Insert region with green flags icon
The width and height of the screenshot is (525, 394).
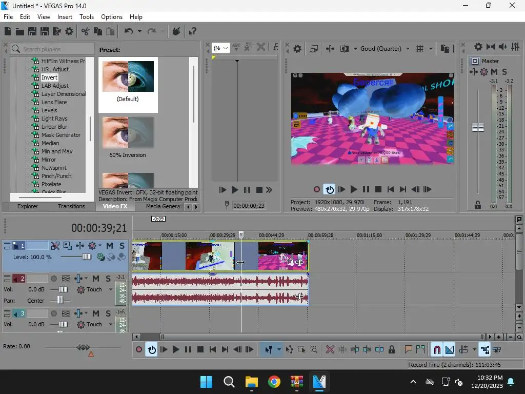[420, 349]
